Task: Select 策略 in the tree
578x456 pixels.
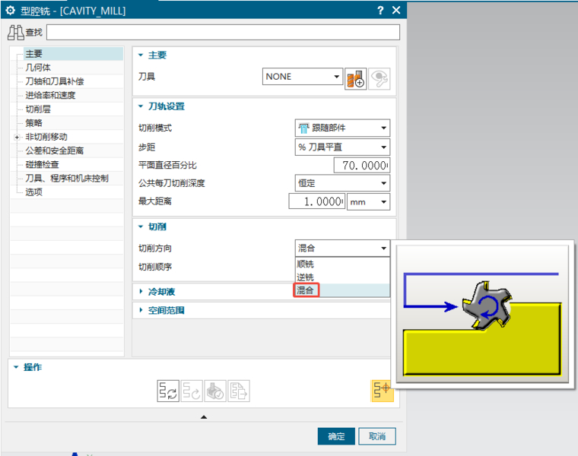Action: pos(34,123)
